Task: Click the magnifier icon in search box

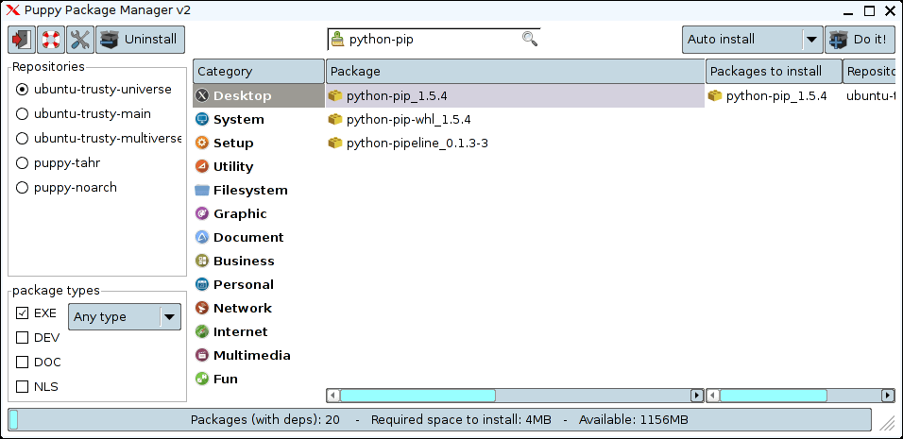Action: [530, 40]
